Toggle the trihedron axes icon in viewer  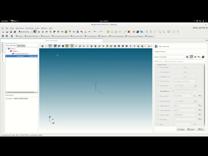[x=72, y=46]
